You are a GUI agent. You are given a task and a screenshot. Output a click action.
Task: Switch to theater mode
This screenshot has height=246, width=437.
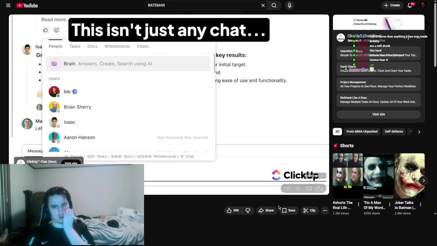309,189
